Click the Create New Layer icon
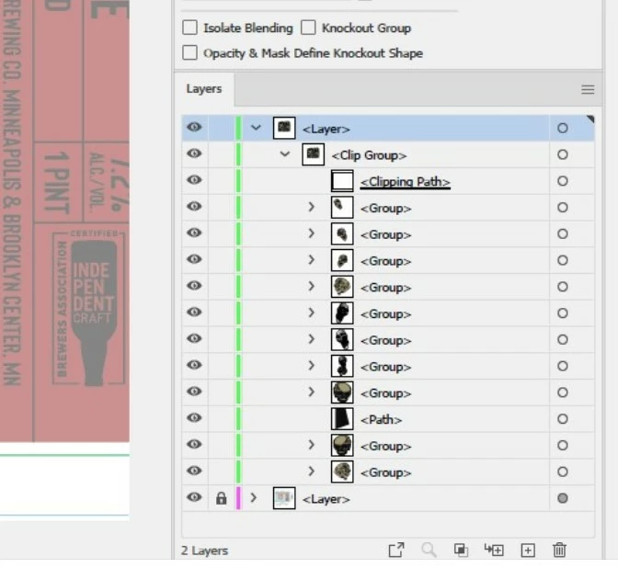618x568 pixels. point(527,551)
